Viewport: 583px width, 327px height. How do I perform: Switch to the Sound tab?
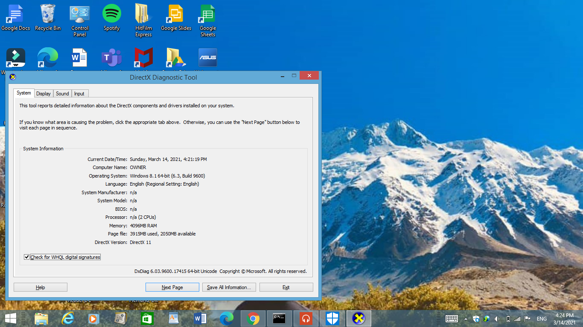(62, 93)
